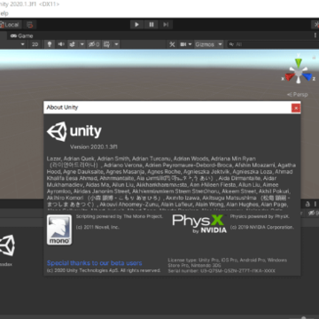Toggle scene audio speaker icon

(x=61, y=44)
